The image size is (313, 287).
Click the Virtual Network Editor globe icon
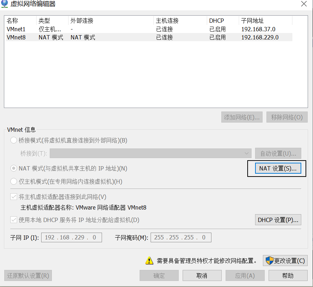(x=4, y=4)
